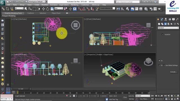The image size is (180, 101).
Task: Open the Top viewport [+] menu
Action: tap(12, 19)
